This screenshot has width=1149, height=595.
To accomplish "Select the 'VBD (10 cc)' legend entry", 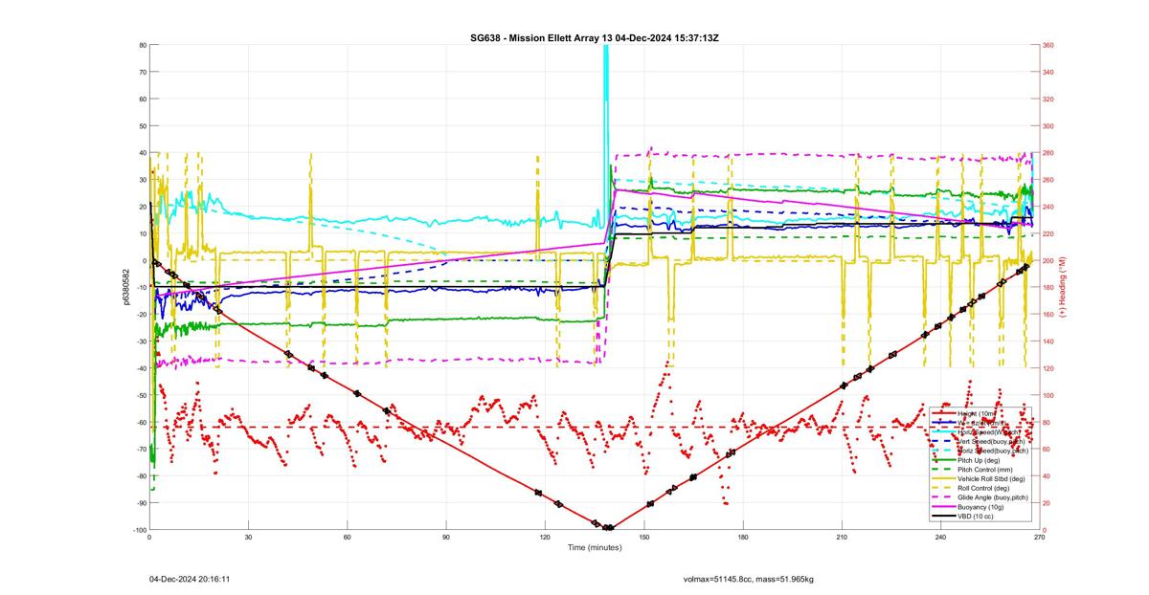I will (x=976, y=517).
